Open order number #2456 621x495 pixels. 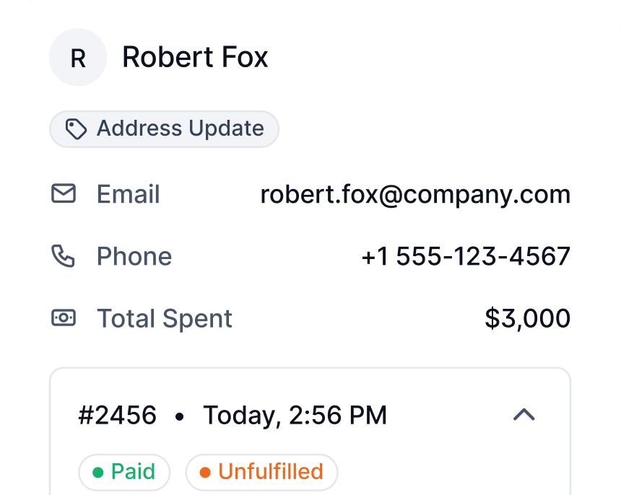pyautogui.click(x=118, y=415)
